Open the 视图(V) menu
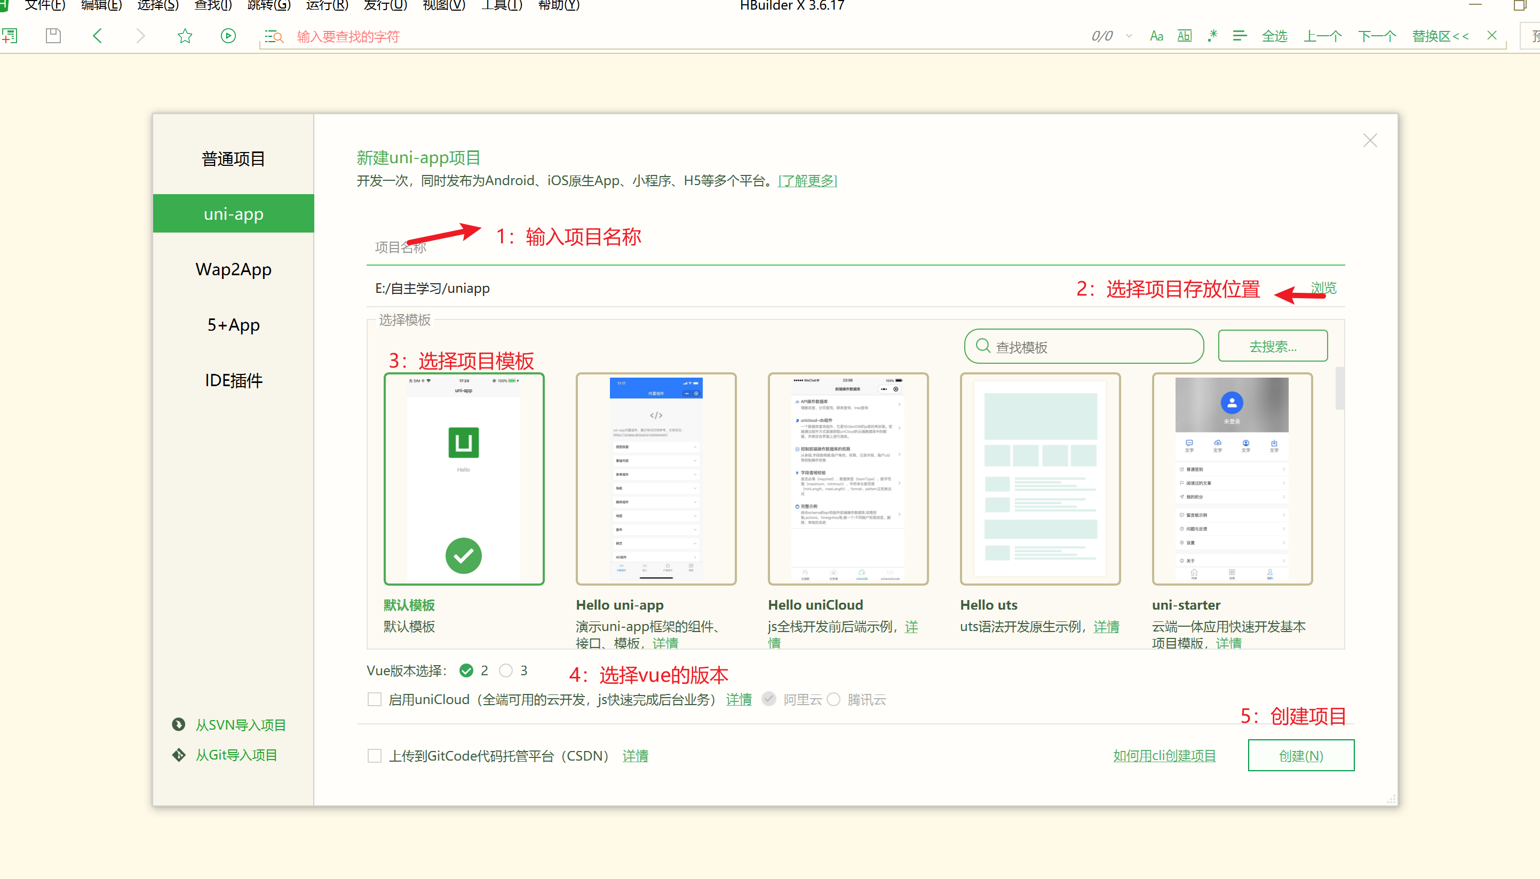Viewport: 1540px width, 879px height. click(444, 5)
